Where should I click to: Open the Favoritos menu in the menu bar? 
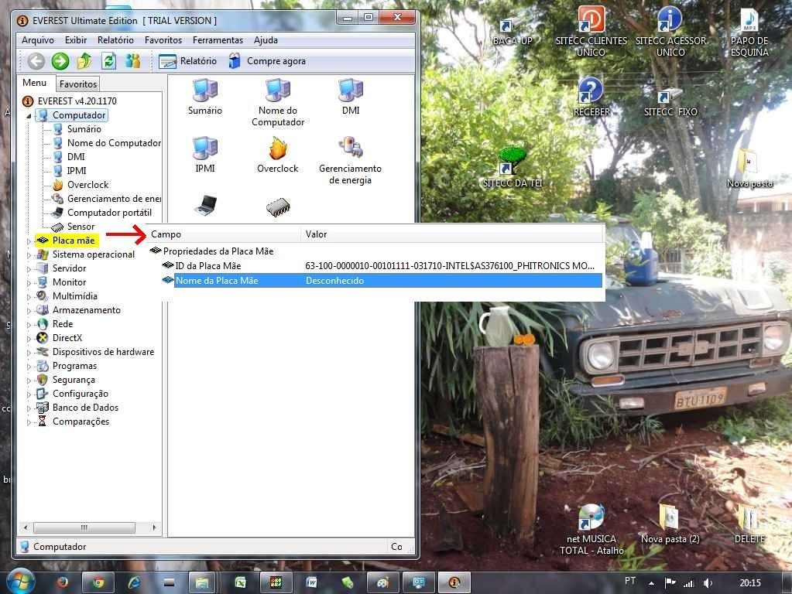[163, 40]
